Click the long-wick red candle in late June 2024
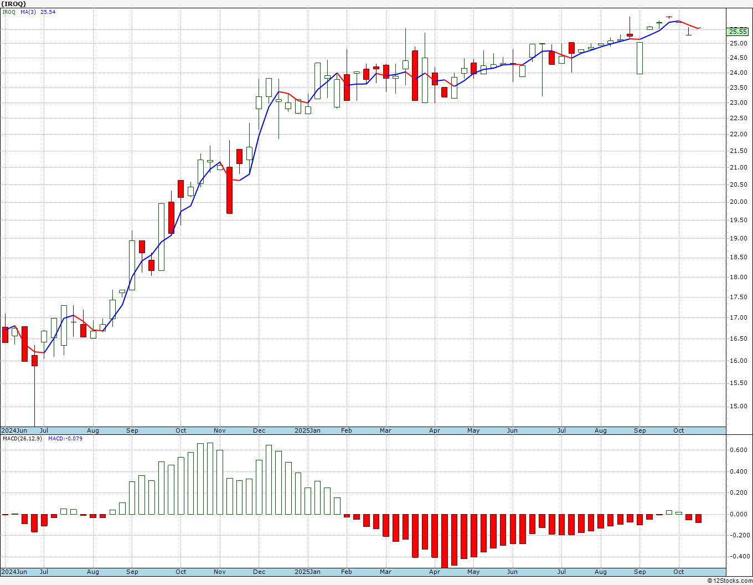Screen dimensions: 753x585 tap(34, 386)
